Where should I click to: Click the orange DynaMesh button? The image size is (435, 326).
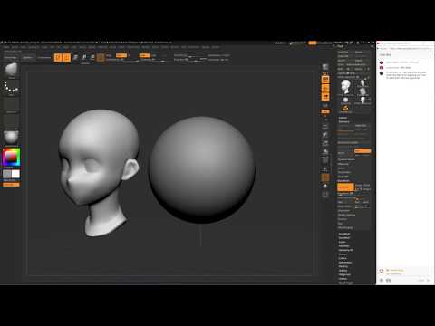(345, 187)
